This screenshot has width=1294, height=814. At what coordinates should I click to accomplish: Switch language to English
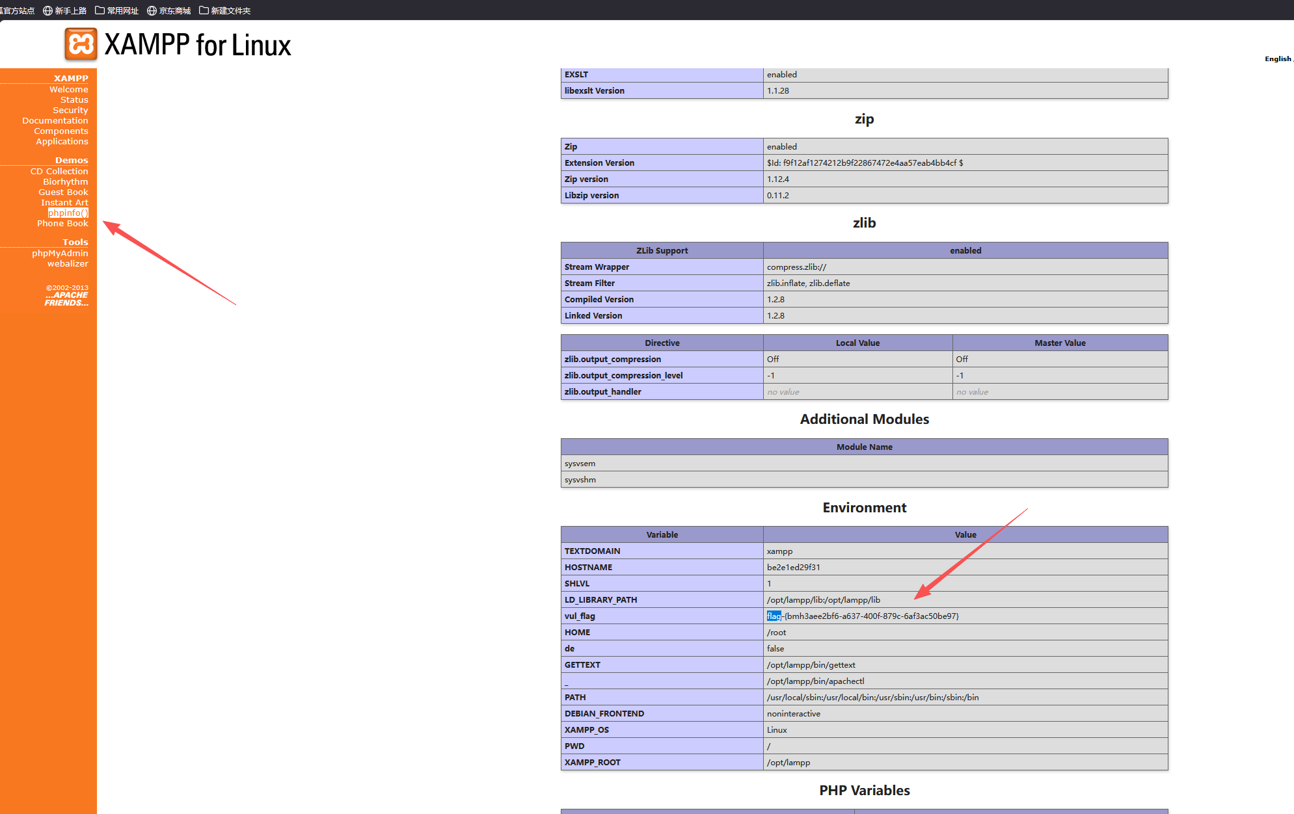tap(1278, 59)
